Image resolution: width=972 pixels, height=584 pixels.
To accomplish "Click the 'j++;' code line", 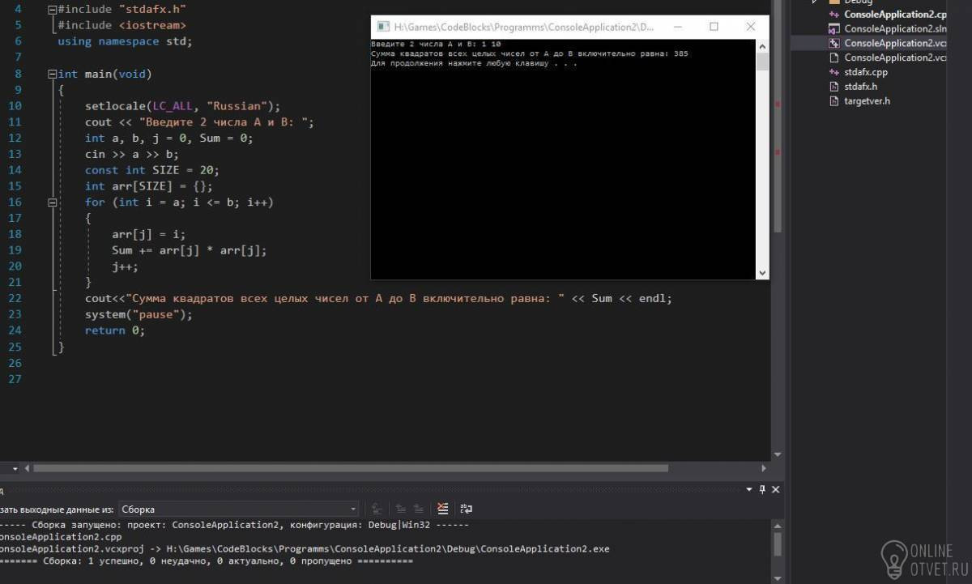I will coord(126,266).
